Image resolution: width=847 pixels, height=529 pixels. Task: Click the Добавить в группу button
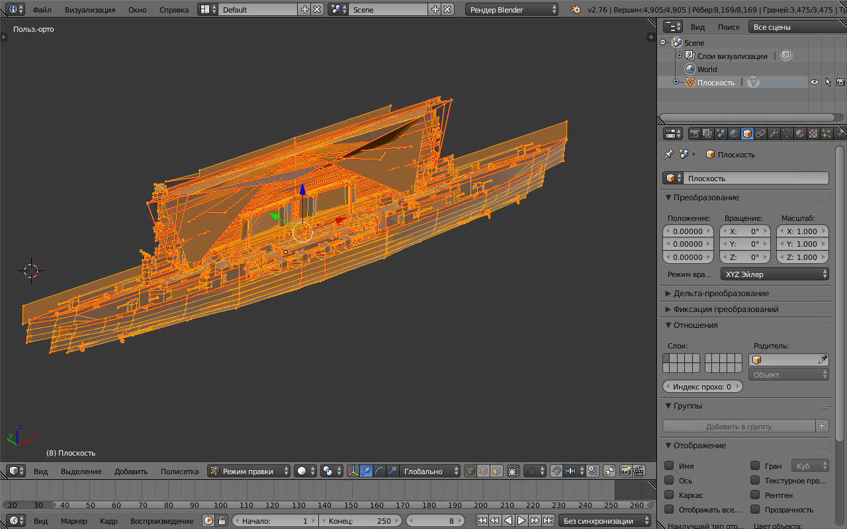[738, 427]
